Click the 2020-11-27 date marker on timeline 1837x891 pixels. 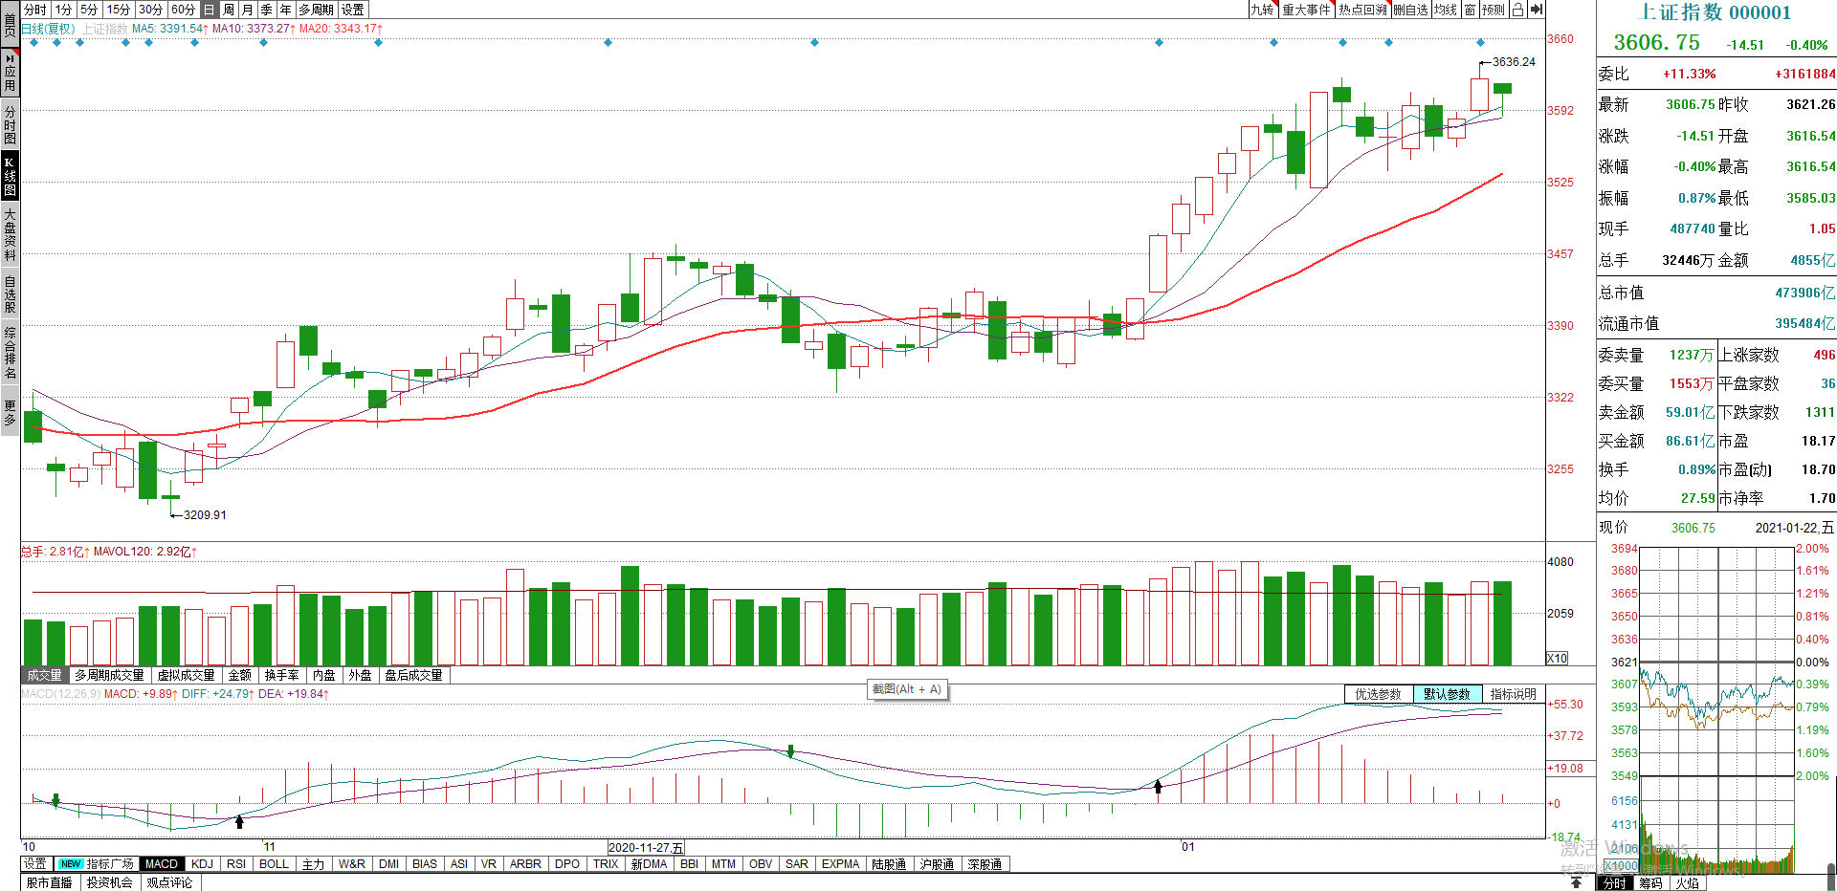[646, 847]
